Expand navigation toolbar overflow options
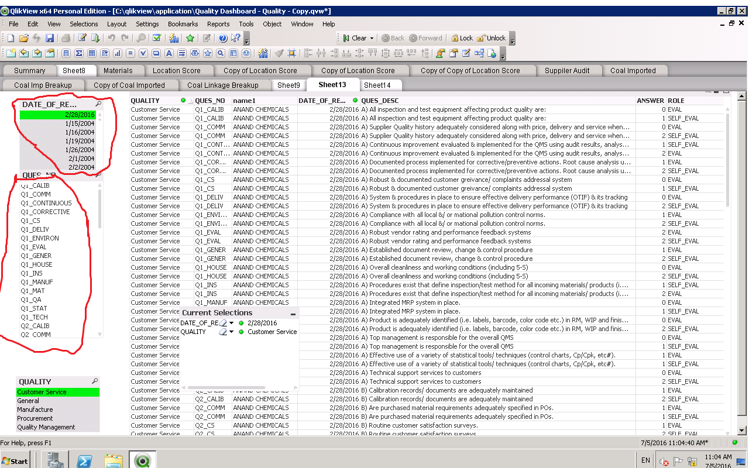The height and width of the screenshot is (468, 749). 513,39
